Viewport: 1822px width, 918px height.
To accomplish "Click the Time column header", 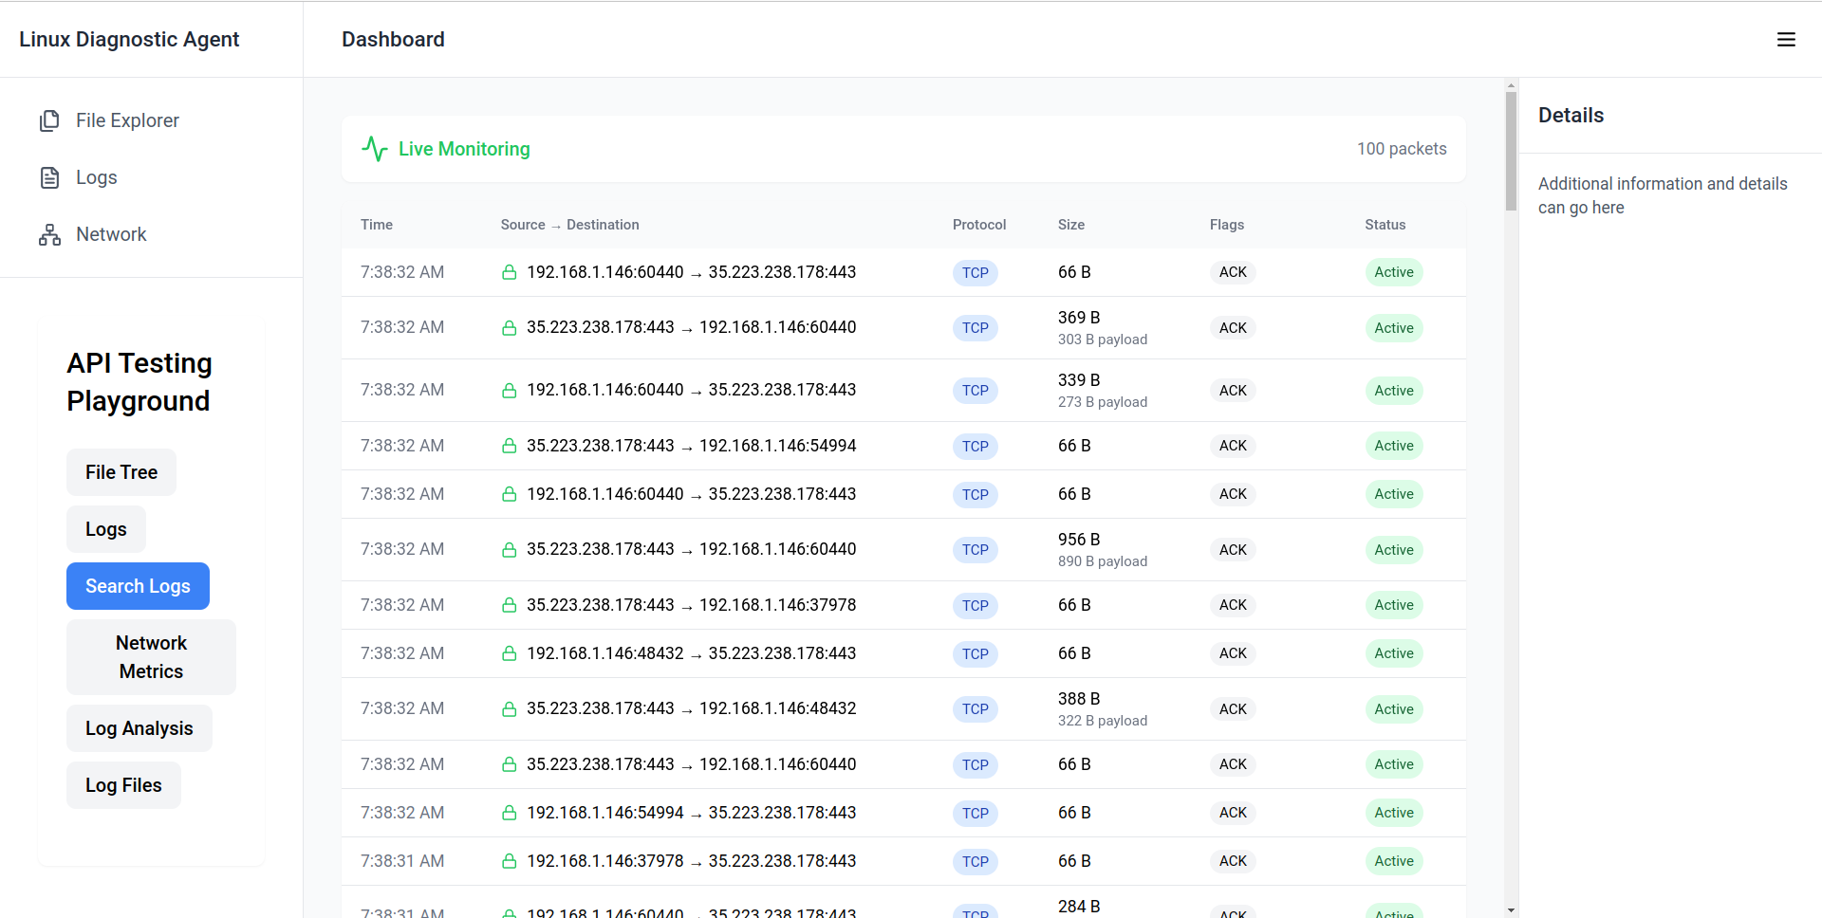I will [x=377, y=225].
